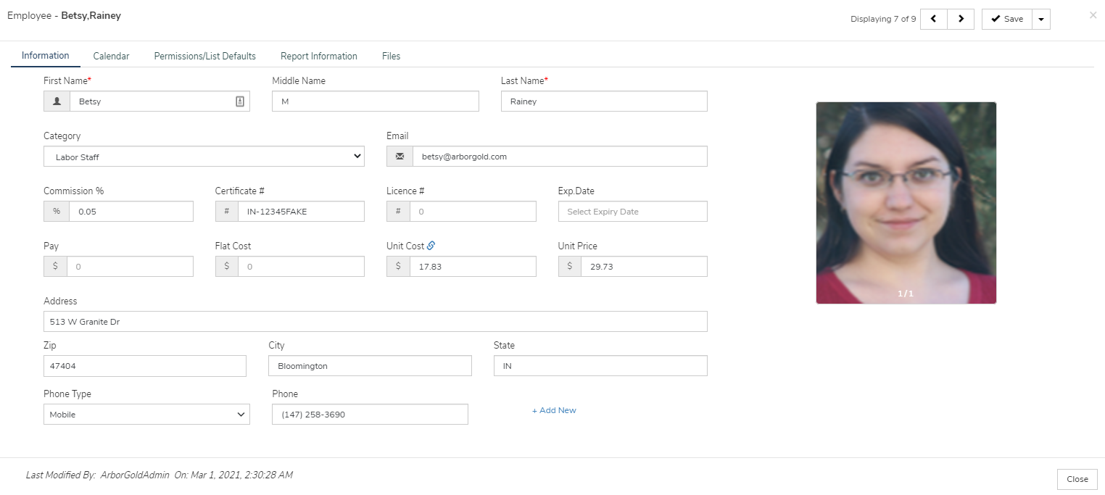Click the Save button
This screenshot has width=1105, height=495.
click(x=1007, y=19)
